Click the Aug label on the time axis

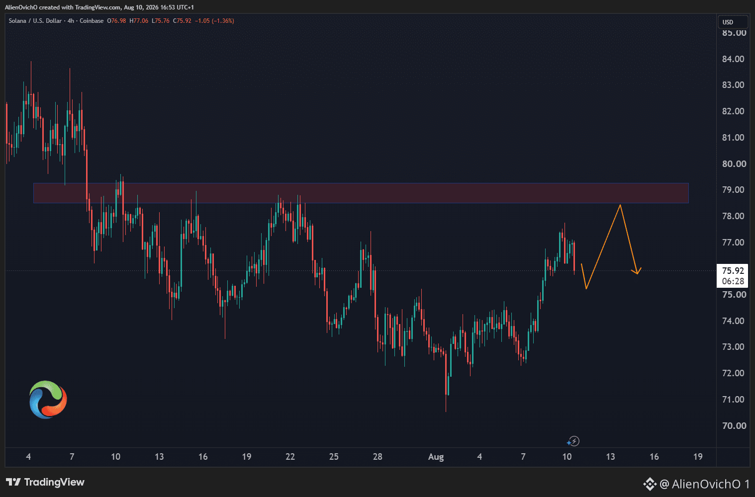[x=436, y=457]
